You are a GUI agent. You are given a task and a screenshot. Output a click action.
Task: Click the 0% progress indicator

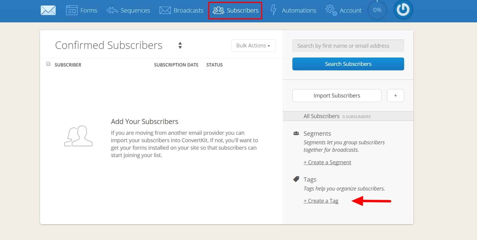[x=377, y=10]
